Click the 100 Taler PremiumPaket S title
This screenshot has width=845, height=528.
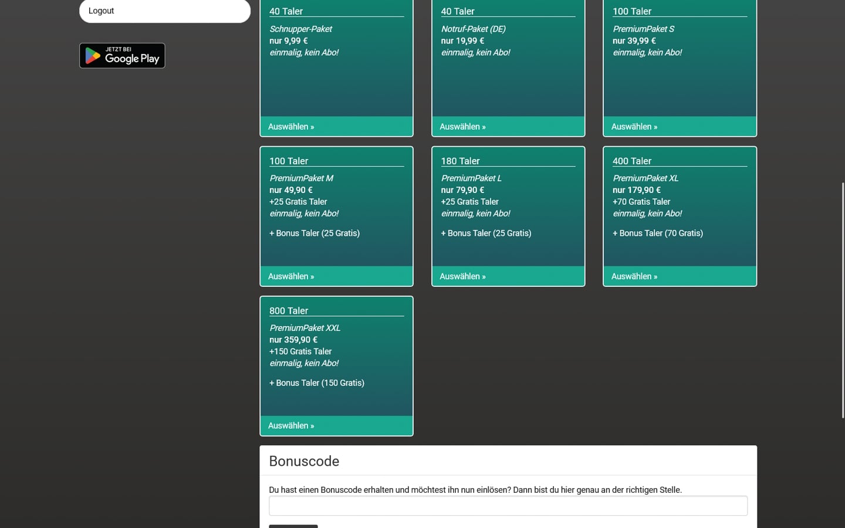click(632, 12)
